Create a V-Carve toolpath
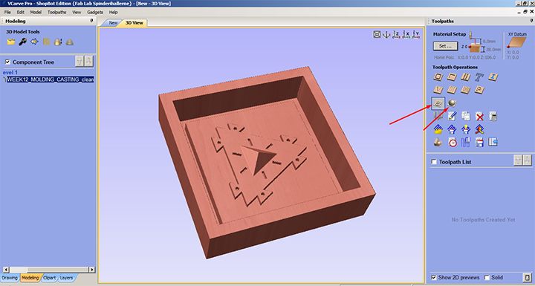The height and width of the screenshot is (286, 535). (438, 90)
